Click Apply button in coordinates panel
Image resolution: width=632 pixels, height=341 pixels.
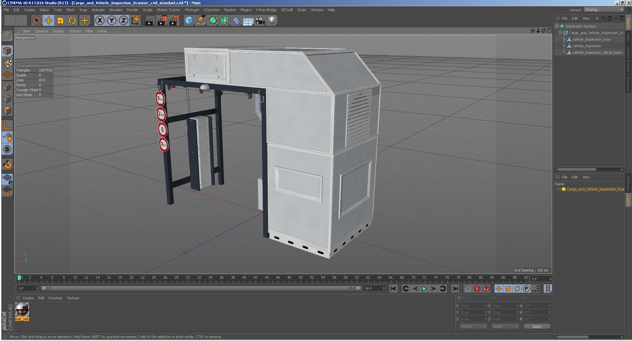(x=537, y=326)
